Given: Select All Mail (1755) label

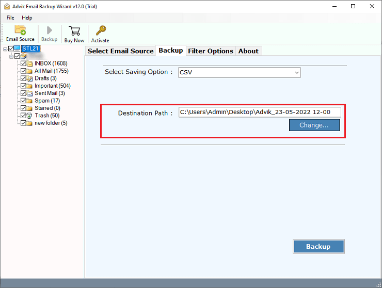Looking at the screenshot, I should tap(52, 71).
